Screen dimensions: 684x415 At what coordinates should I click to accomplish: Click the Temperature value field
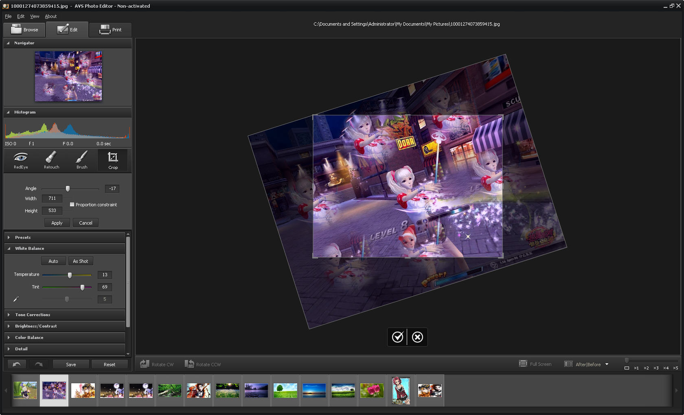105,275
